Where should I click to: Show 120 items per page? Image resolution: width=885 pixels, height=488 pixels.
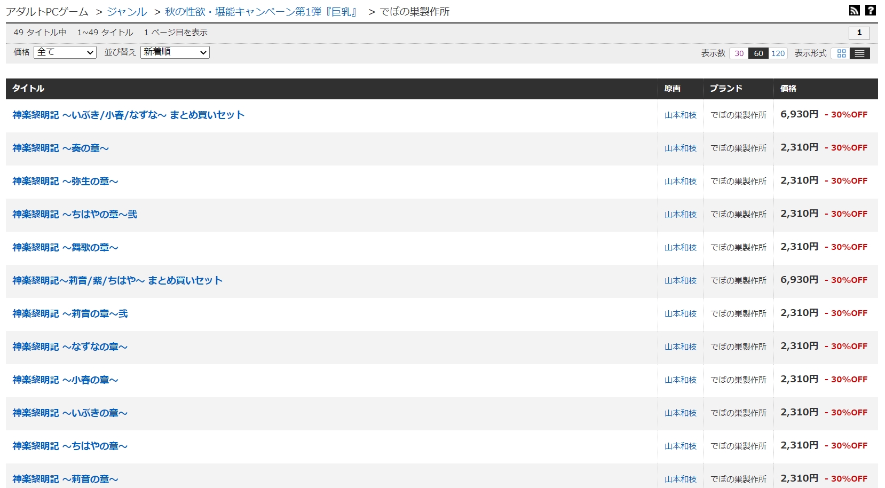pyautogui.click(x=778, y=53)
